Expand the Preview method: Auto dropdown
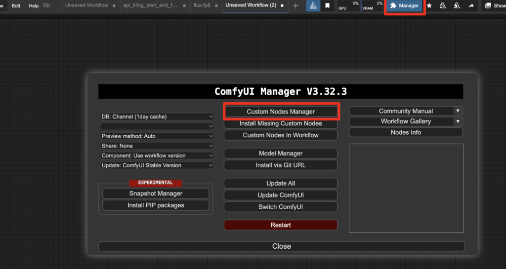Screen dimensions: 506x269 [x=157, y=136]
